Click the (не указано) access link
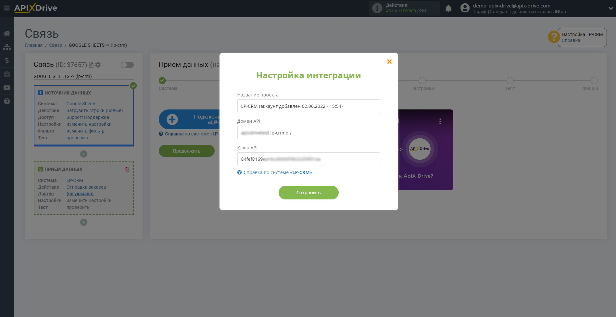The width and height of the screenshot is (616, 317). coord(80,194)
